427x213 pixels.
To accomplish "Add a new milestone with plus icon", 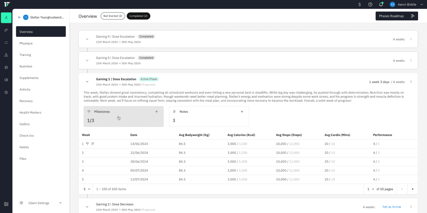I will click(157, 111).
